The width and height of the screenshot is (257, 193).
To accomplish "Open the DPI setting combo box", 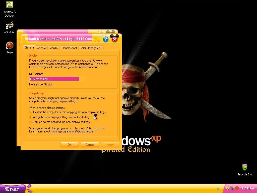I will click(x=54, y=79).
